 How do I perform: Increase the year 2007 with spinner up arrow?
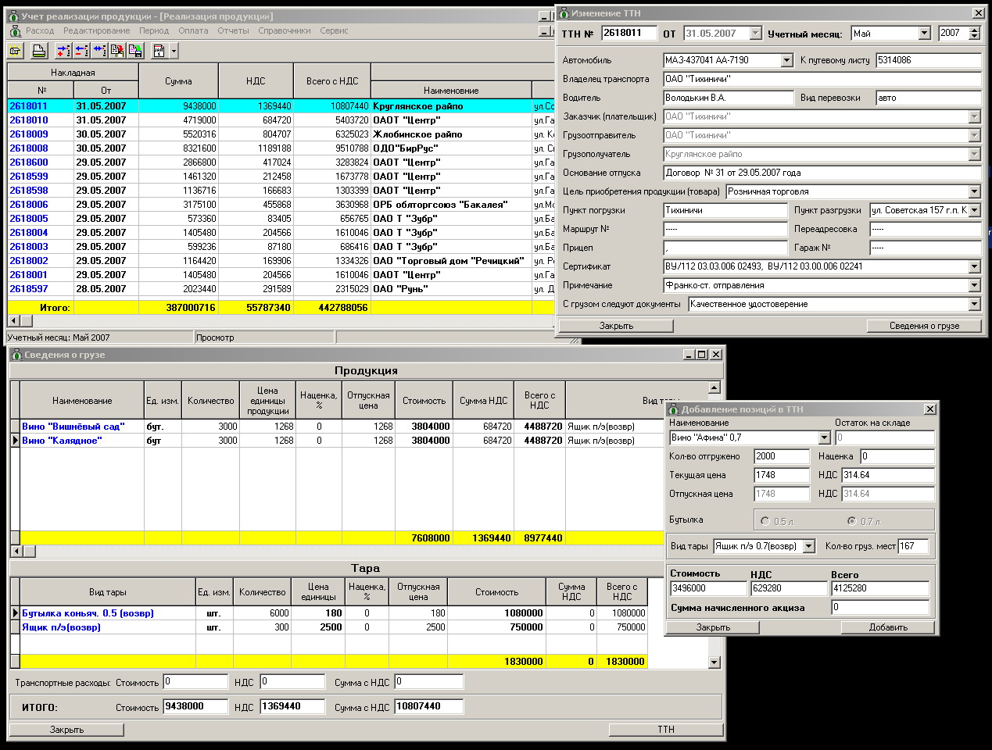click(x=974, y=30)
